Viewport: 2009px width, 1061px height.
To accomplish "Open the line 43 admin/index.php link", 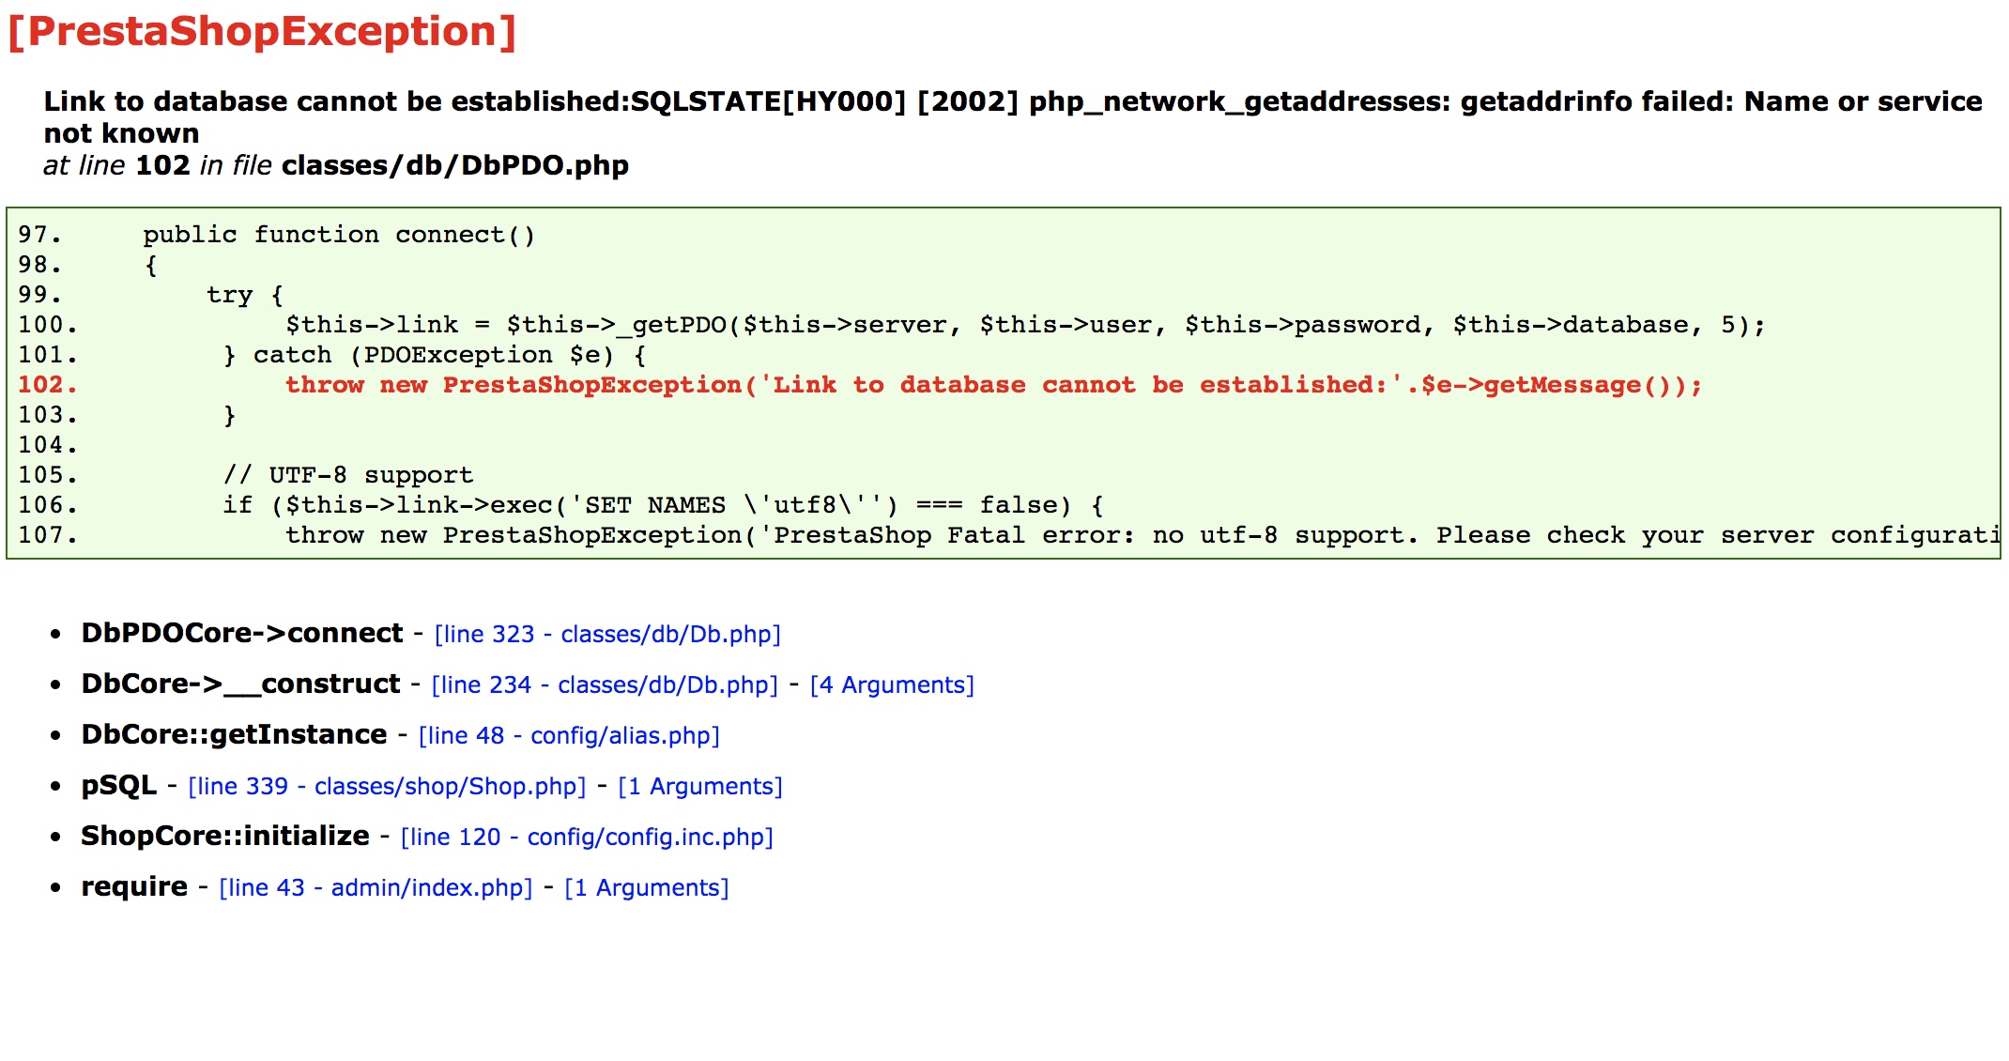I will pyautogui.click(x=376, y=888).
